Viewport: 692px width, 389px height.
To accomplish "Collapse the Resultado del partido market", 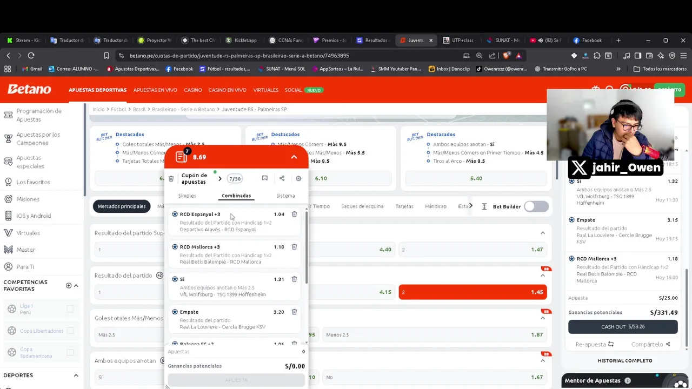I will [x=543, y=276].
